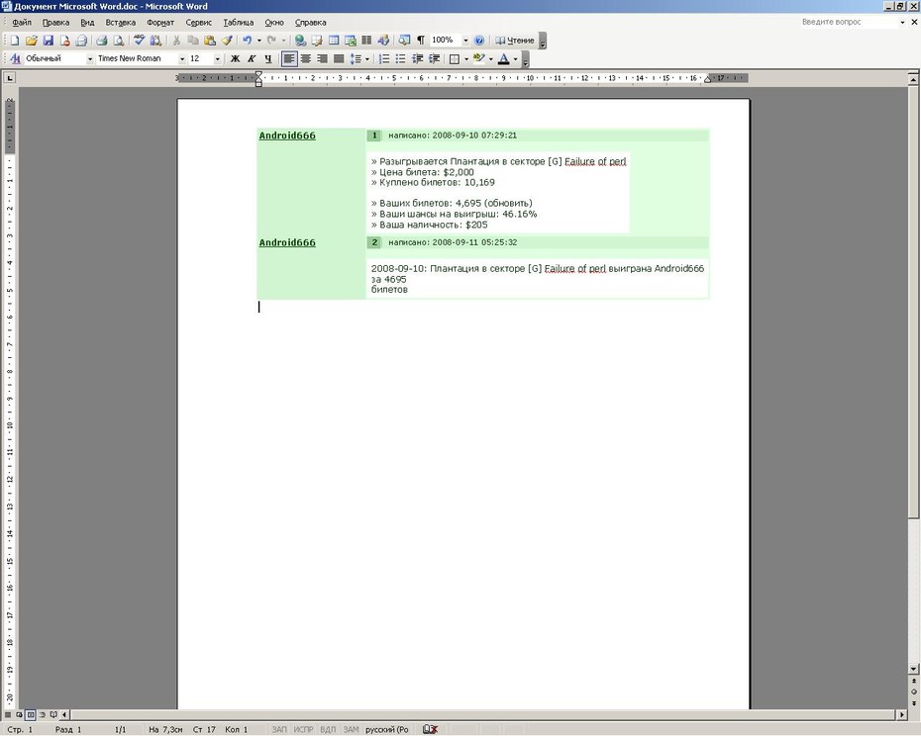921x736 pixels.
Task: Paste from clipboard icon
Action: point(210,41)
